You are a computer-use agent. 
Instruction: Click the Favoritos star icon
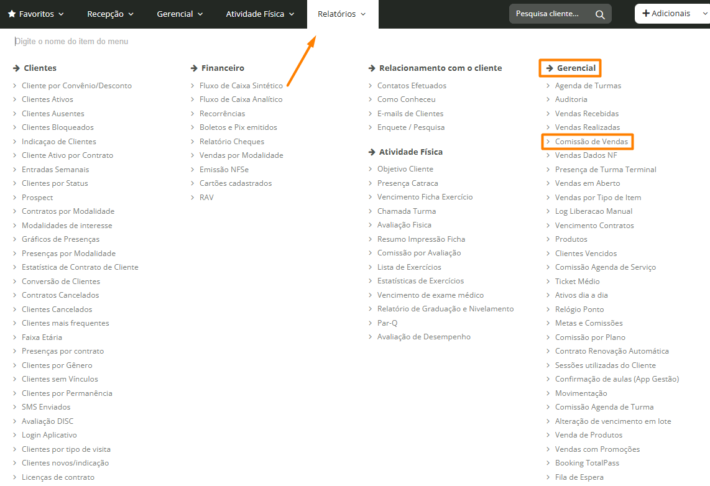tap(12, 14)
